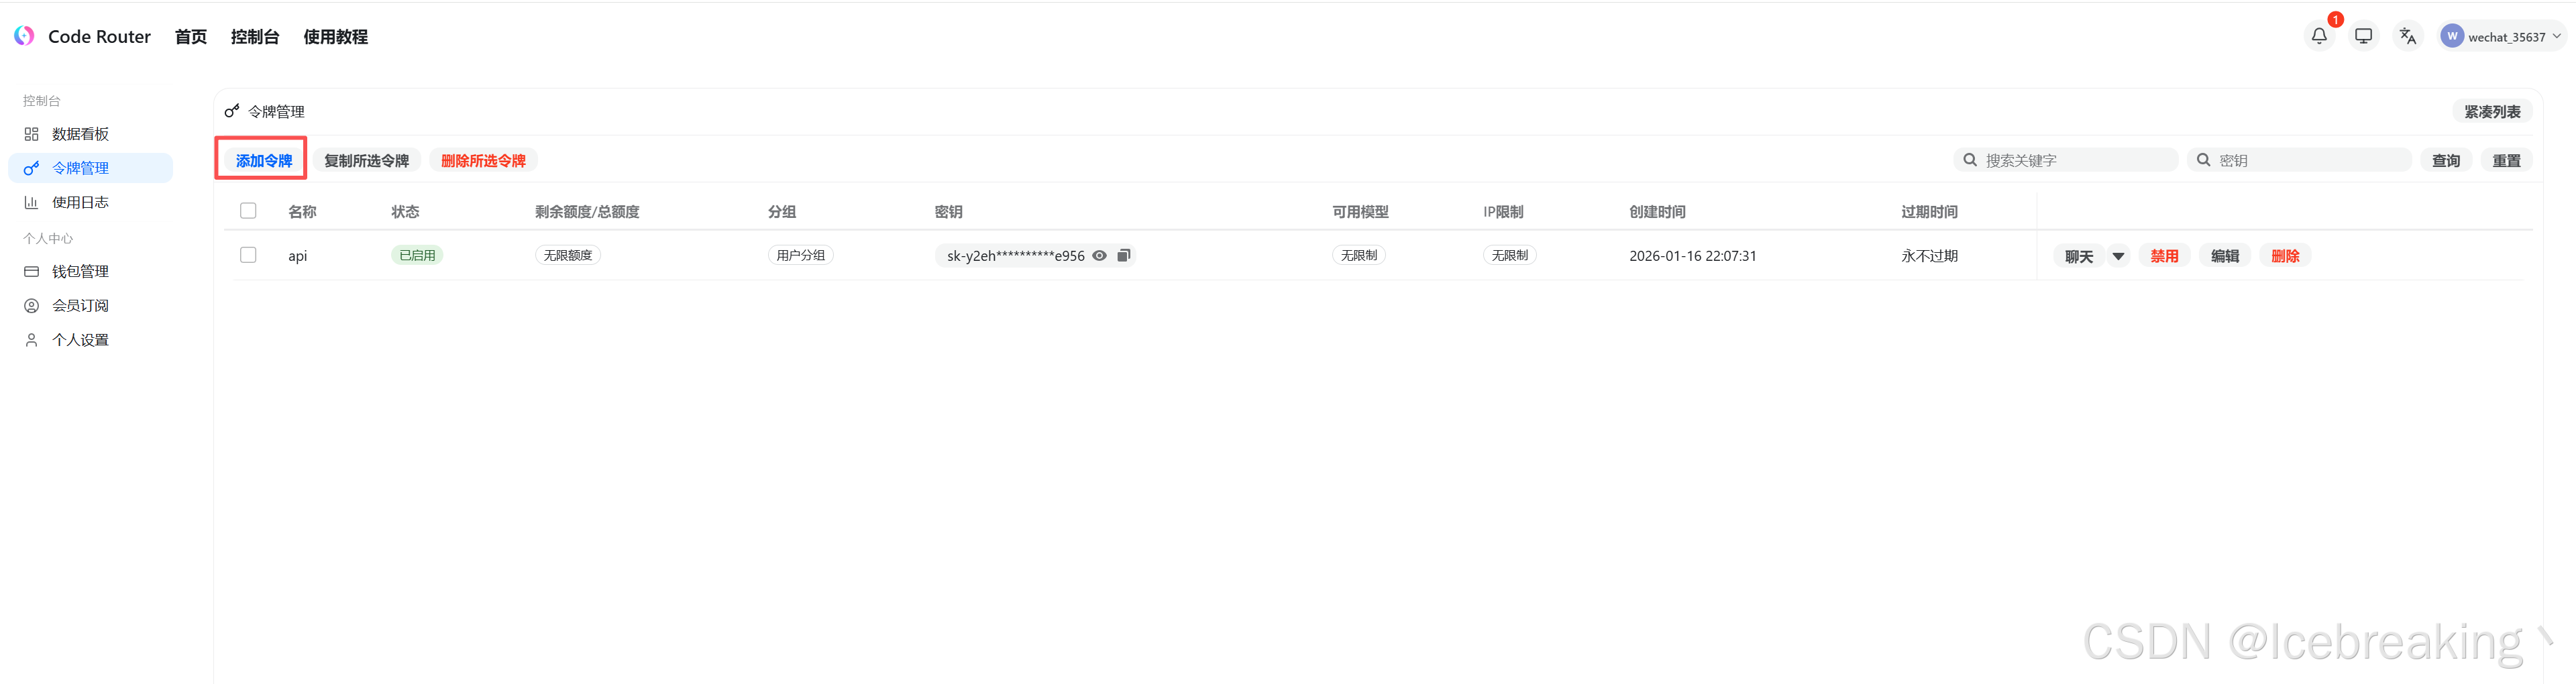Click the 无限额度 quota tag
The height and width of the screenshot is (684, 2576).
tap(568, 255)
